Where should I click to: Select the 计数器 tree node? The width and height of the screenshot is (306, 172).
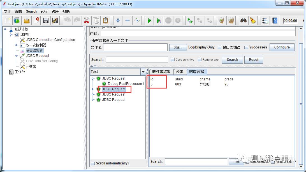click(31, 66)
